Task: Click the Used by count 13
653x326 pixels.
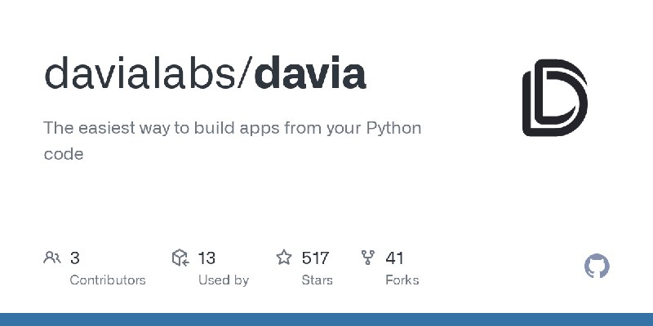Action: coord(207,258)
